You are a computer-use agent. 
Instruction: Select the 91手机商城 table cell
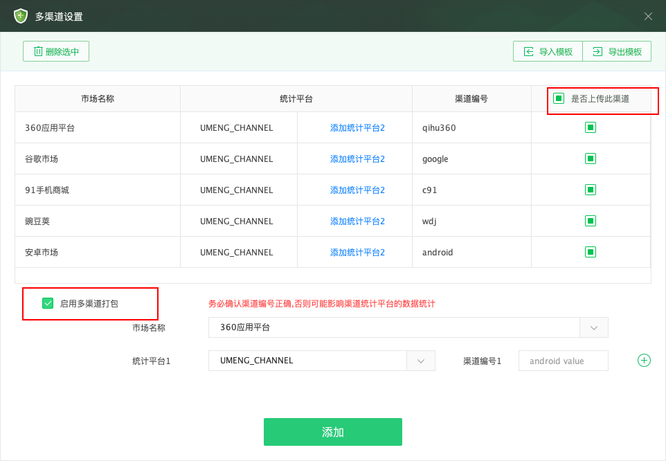click(x=98, y=190)
